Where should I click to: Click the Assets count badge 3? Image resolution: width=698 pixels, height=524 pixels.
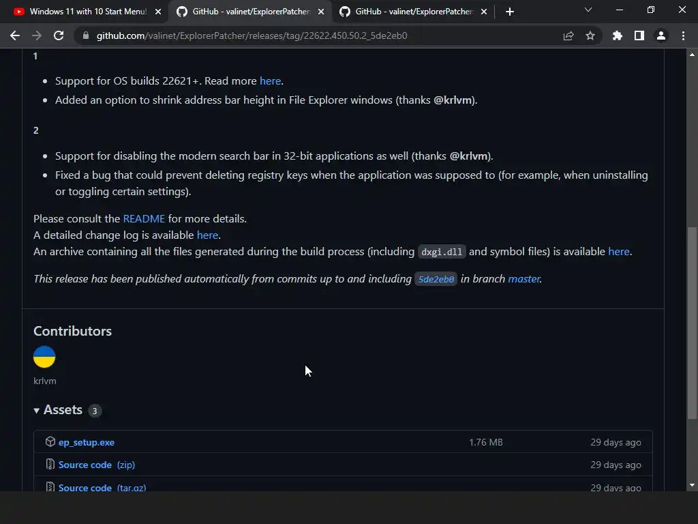(94, 411)
